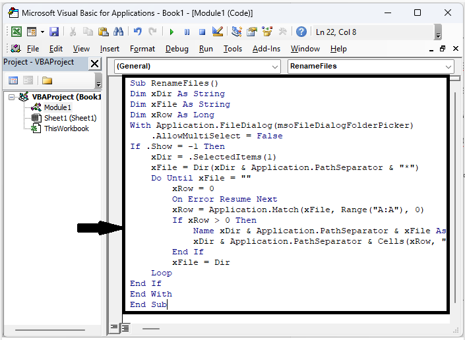Image resolution: width=465 pixels, height=340 pixels.
Task: Open the Properties Window icon
Action: (252, 32)
